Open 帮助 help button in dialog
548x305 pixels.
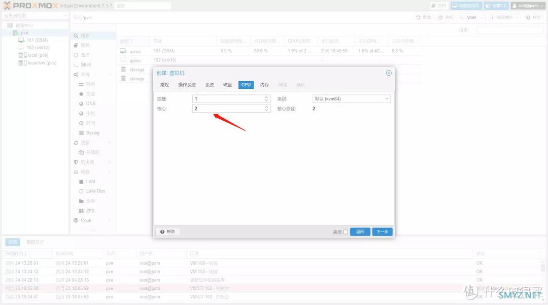(167, 231)
